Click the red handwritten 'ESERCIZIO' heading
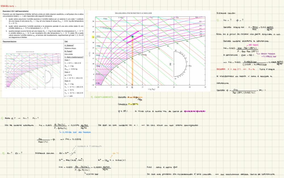The image size is (284, 178). 8,6
